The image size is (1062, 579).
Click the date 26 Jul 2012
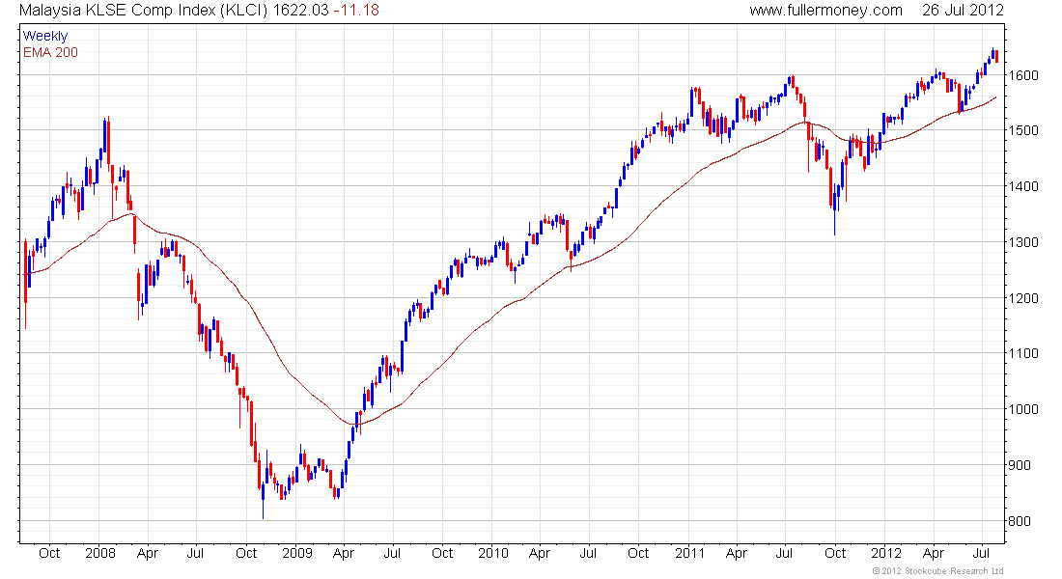963,11
